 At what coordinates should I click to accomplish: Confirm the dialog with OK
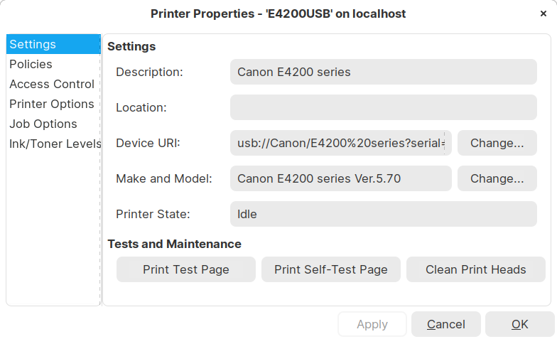pyautogui.click(x=519, y=324)
